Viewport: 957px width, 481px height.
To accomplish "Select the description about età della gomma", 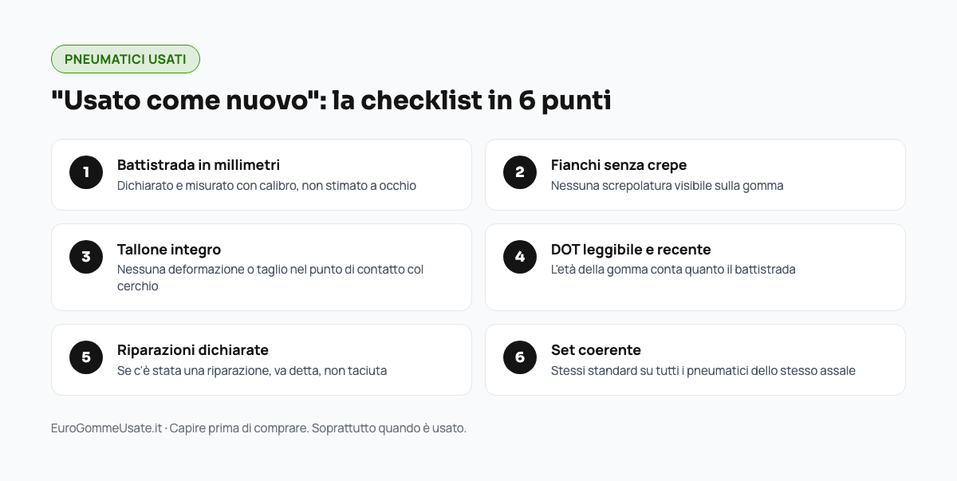I will [673, 270].
